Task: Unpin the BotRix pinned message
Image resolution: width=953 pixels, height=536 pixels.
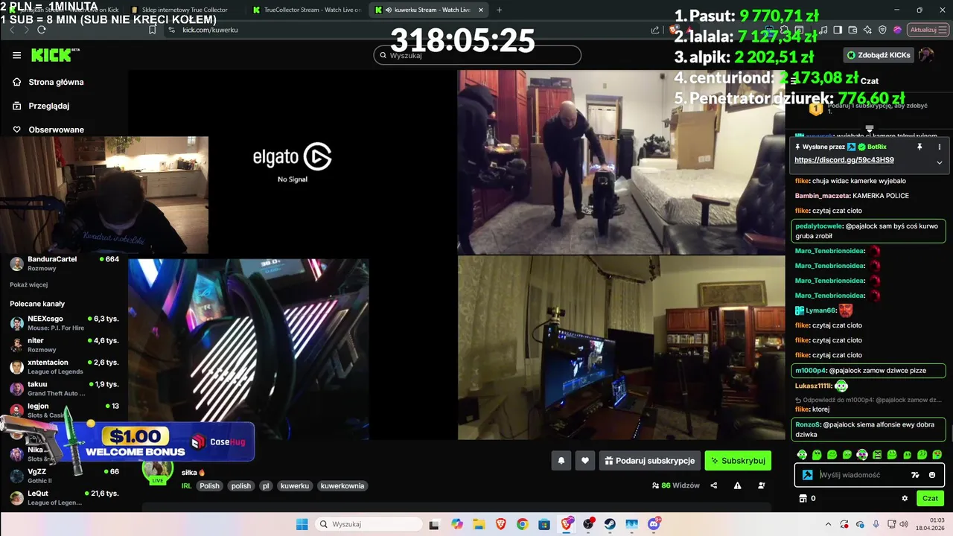Action: coord(919,147)
